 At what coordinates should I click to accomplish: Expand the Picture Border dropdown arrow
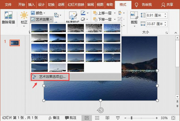pos(88,13)
